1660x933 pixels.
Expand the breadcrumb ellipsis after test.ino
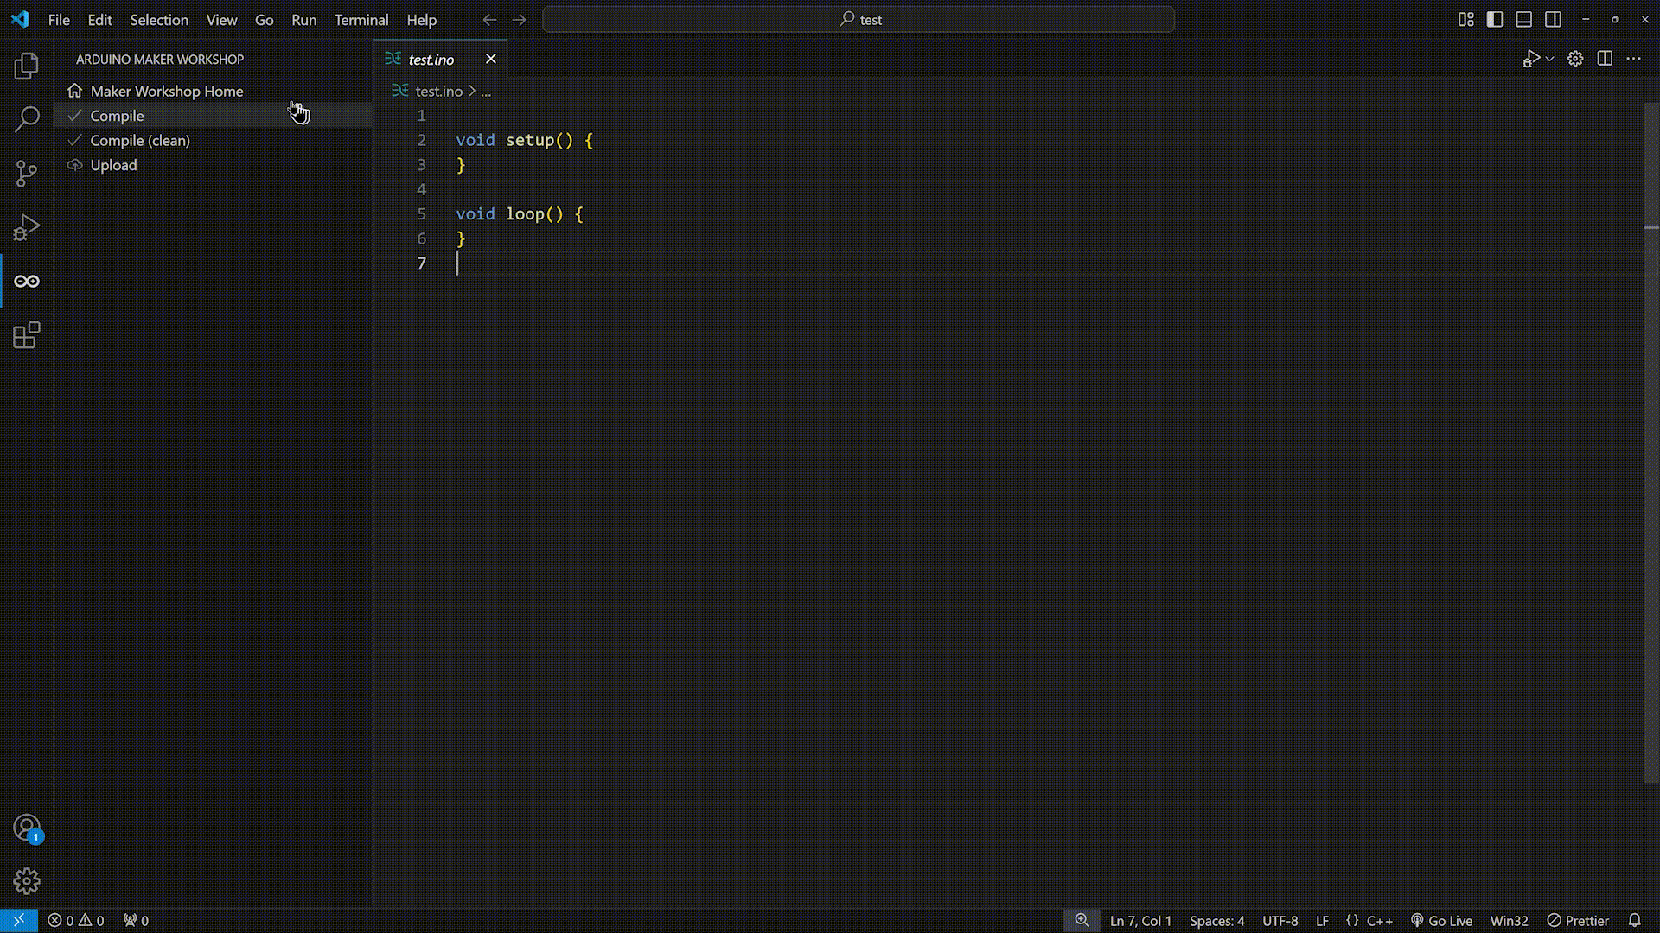point(486,92)
